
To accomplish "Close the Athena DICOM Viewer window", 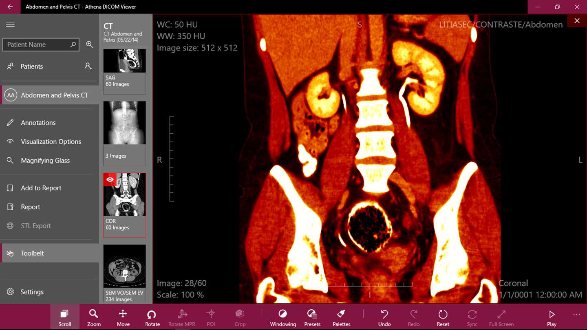I will pos(577,7).
